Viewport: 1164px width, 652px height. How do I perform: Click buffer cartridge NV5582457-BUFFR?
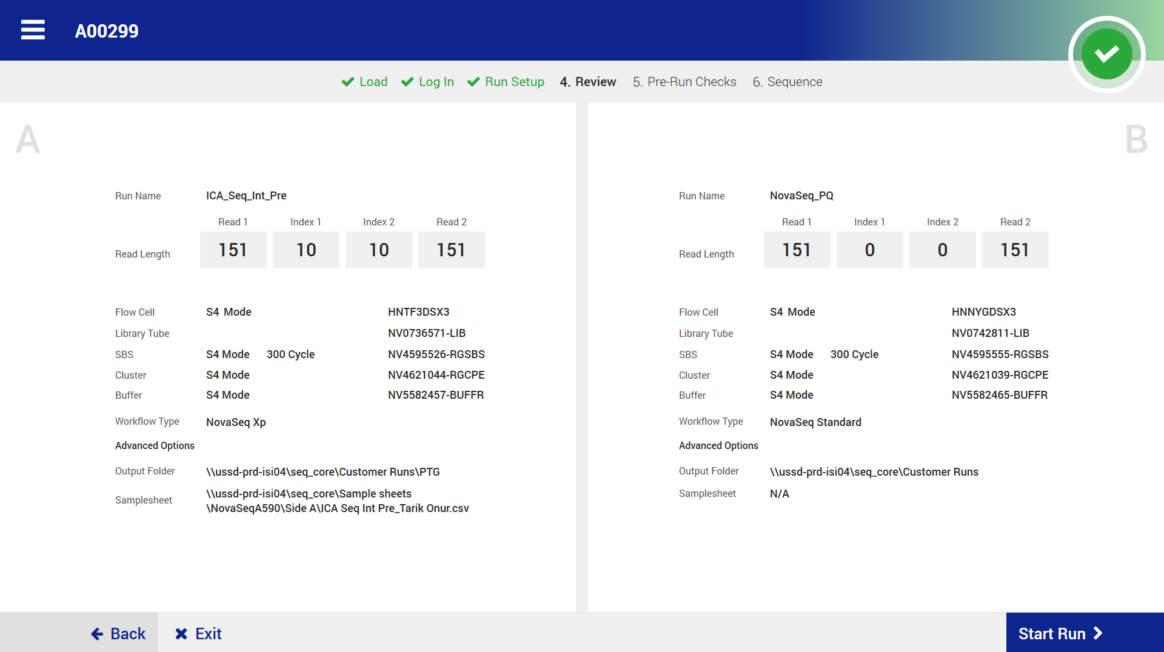point(436,395)
